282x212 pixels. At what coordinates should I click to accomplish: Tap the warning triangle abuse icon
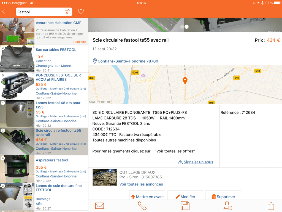(180, 162)
